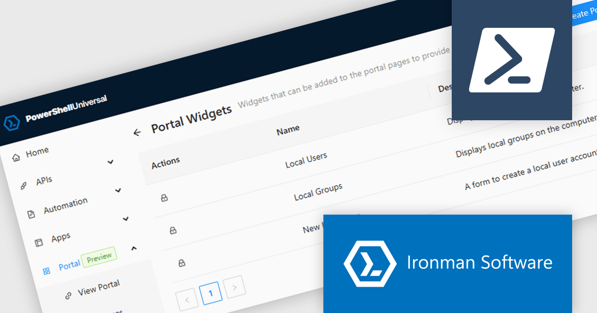The image size is (597, 313).
Task: Toggle the lock icon on the Local Users row
Action: (164, 197)
